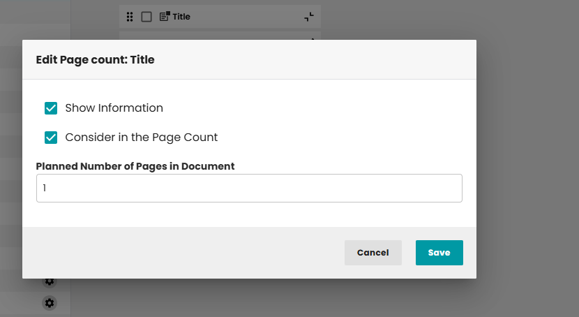The height and width of the screenshot is (317, 579).
Task: Uncheck the Show Information checkbox
Action: coord(51,108)
